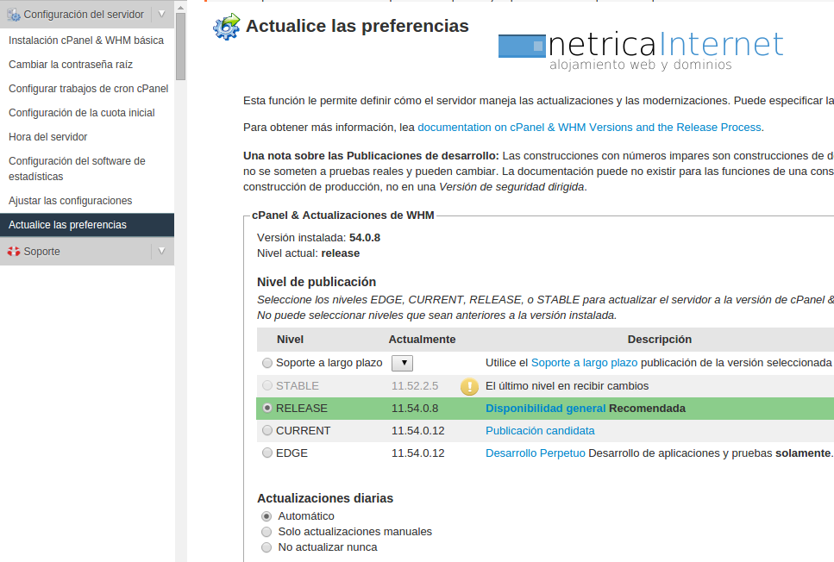This screenshot has width=834, height=562.
Task: Click the STABLE version 11.52.2.5
Action: pyautogui.click(x=415, y=386)
